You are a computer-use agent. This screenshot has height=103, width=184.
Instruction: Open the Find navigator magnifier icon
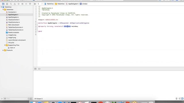(x=11, y=4)
